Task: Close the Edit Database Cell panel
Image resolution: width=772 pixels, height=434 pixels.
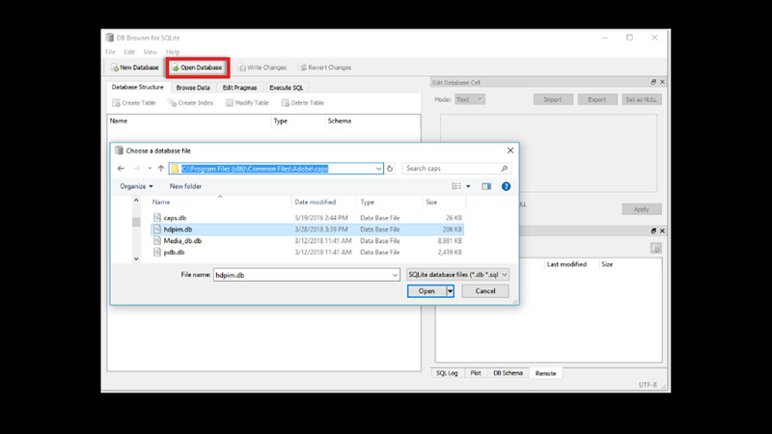Action: (x=662, y=82)
